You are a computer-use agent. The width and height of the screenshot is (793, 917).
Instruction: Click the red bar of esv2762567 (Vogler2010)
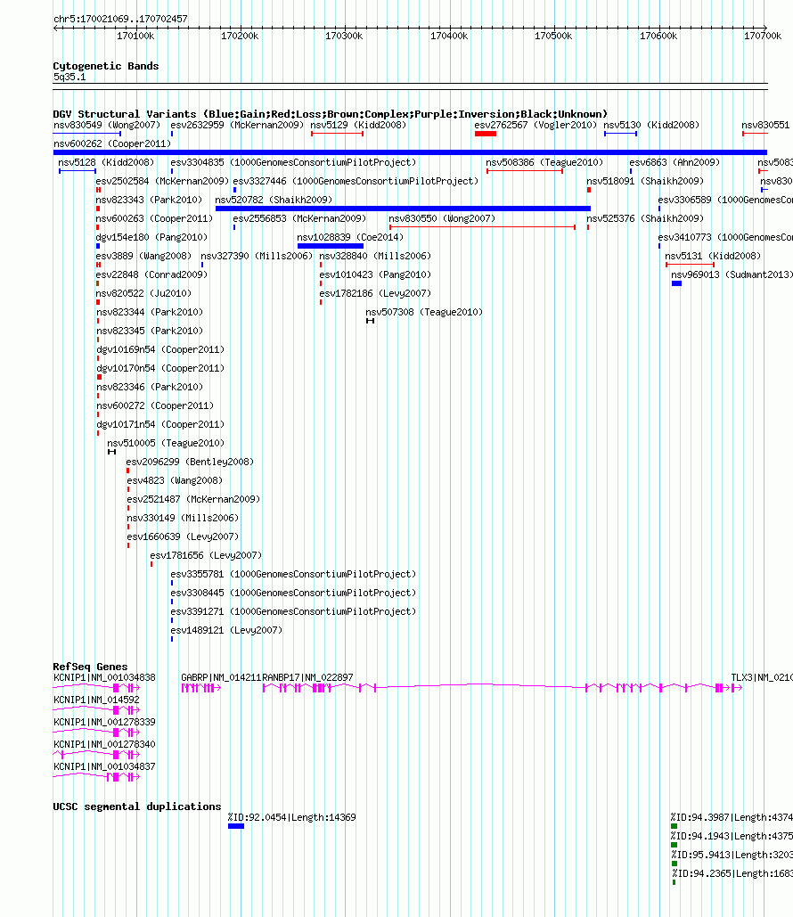click(x=486, y=134)
